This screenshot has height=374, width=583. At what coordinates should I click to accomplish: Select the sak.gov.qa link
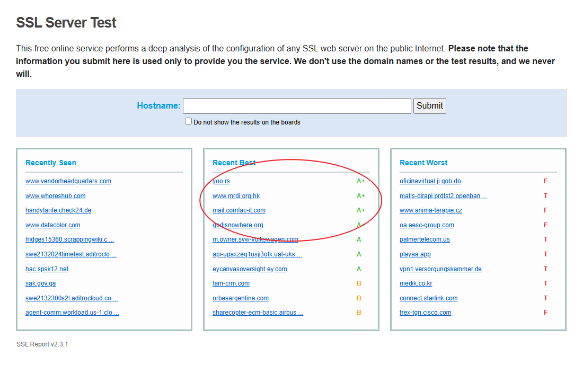point(40,283)
